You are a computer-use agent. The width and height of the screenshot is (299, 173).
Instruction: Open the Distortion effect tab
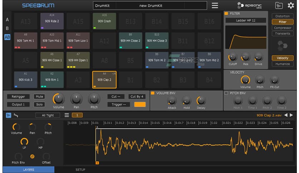tap(283, 16)
